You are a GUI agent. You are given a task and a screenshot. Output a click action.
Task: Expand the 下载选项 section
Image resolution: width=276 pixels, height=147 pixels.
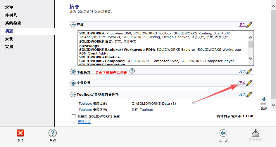pos(73,71)
